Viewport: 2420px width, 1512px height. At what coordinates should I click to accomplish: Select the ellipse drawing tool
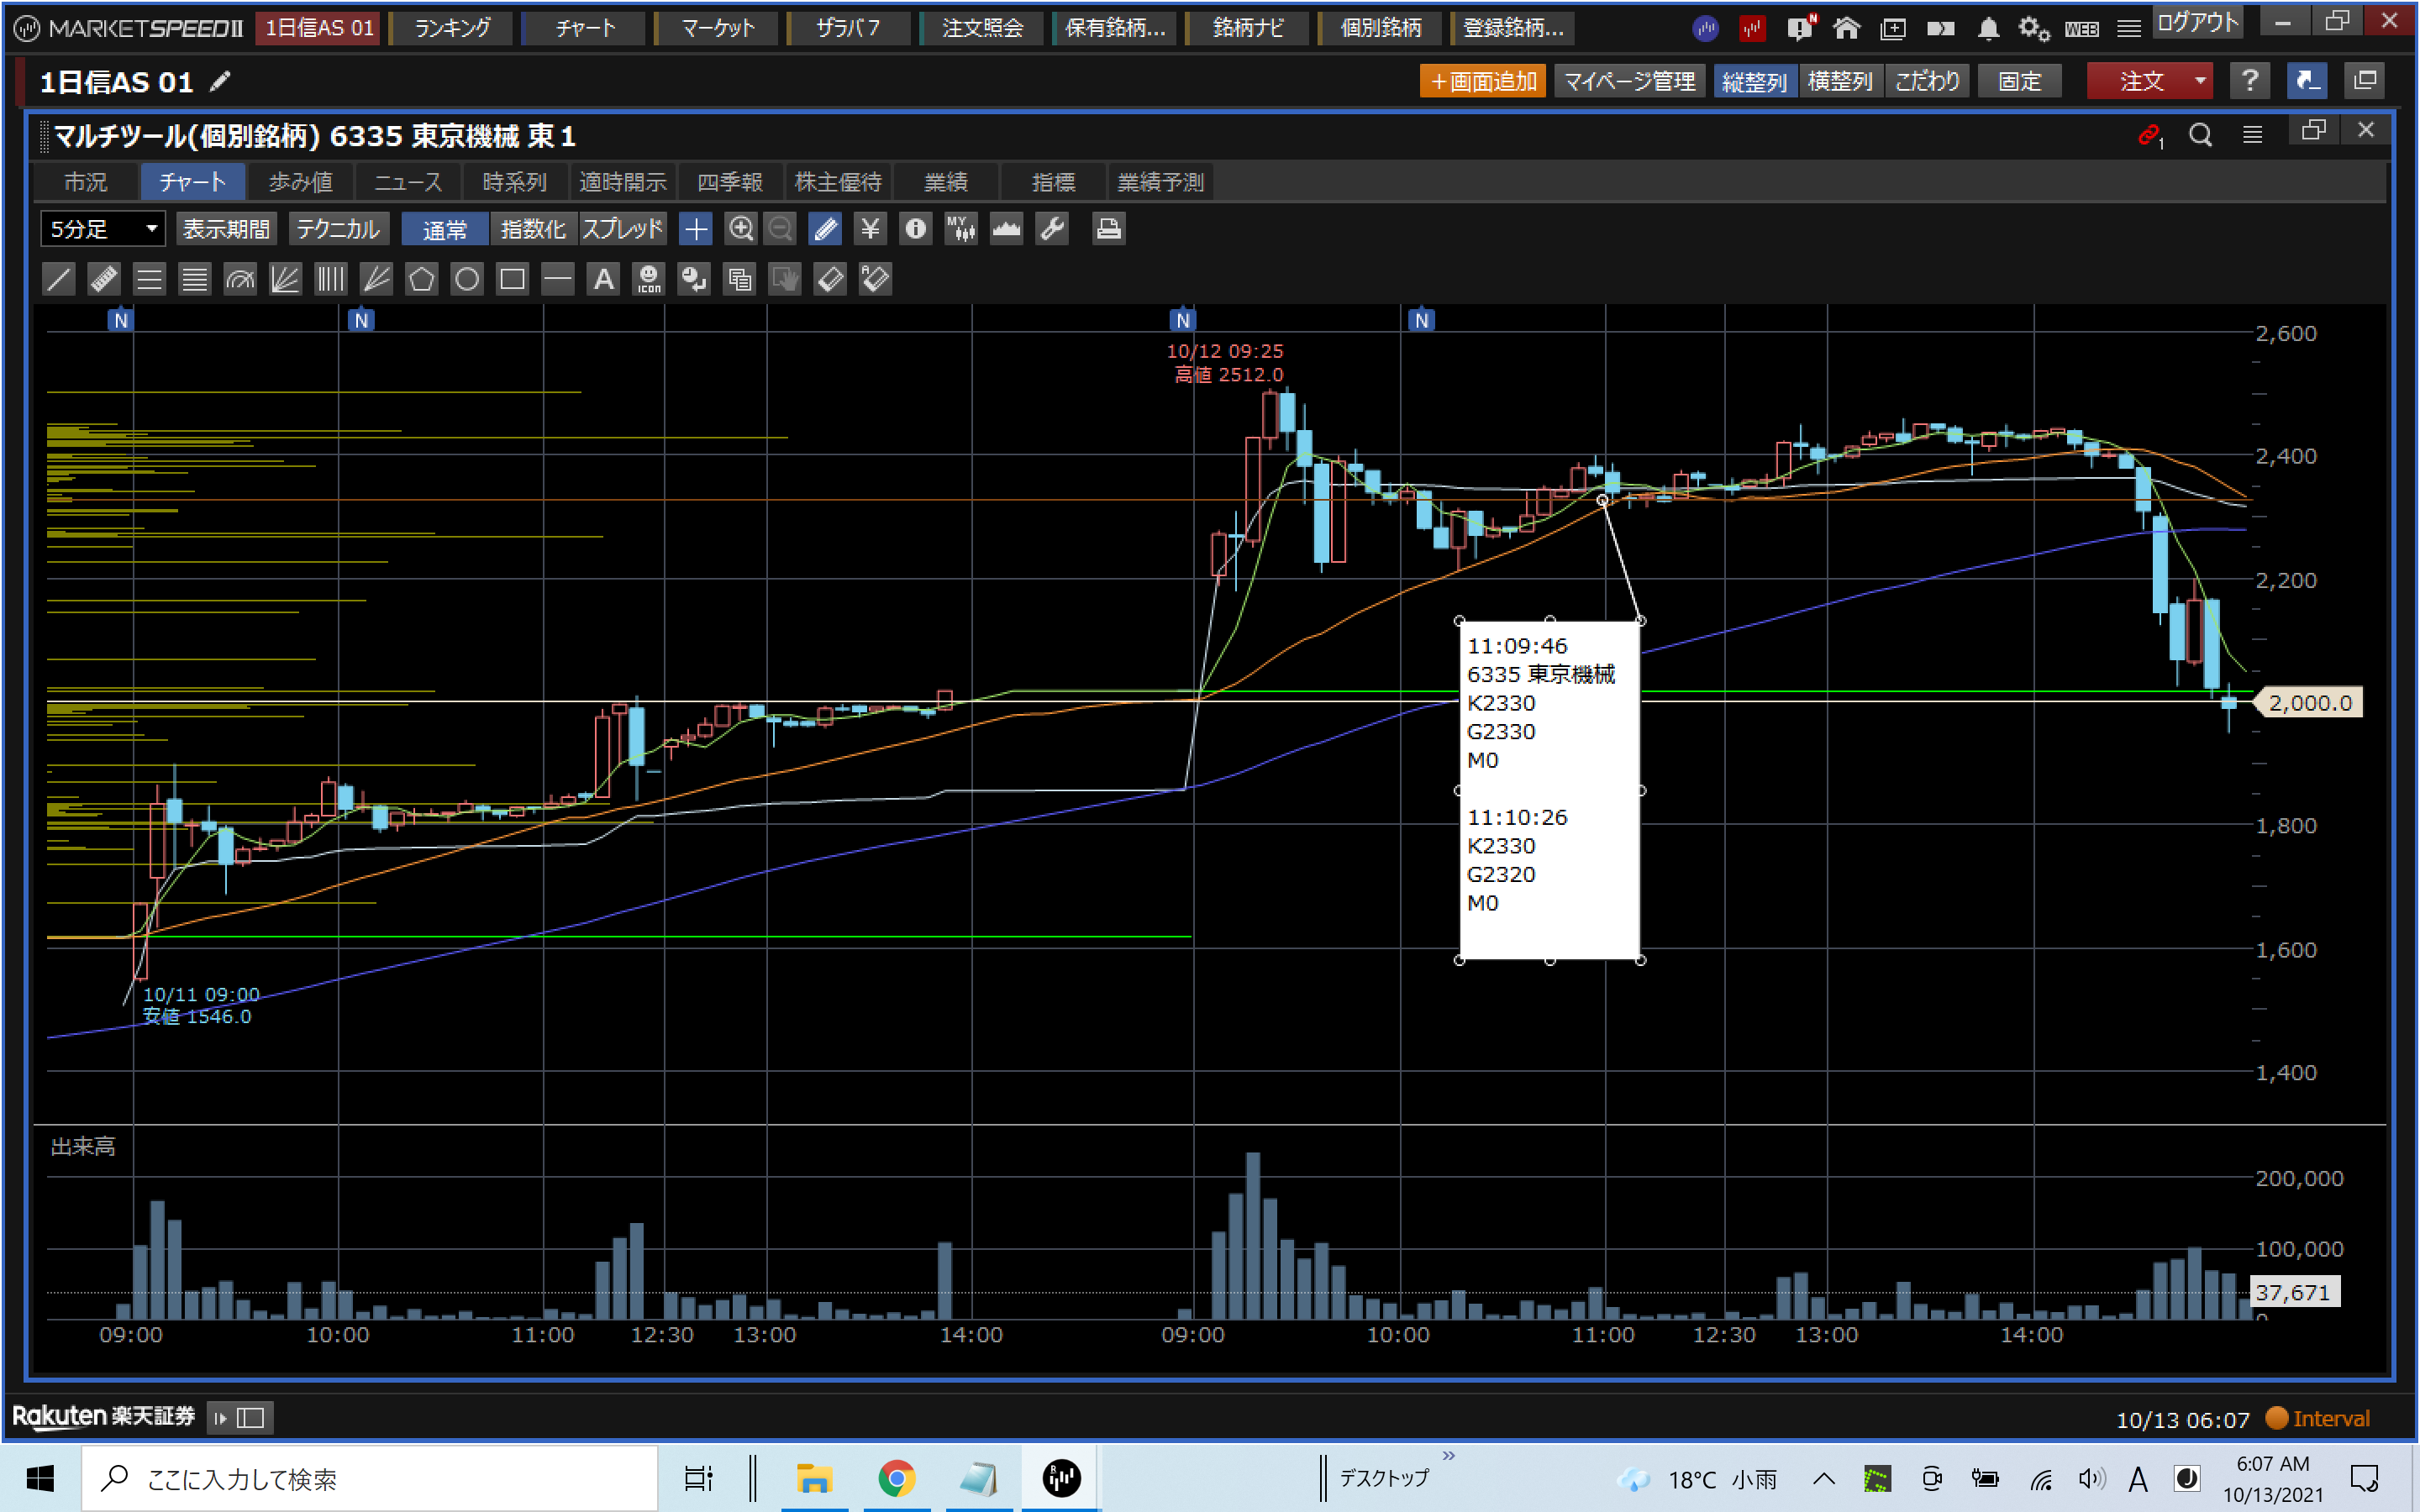467,279
